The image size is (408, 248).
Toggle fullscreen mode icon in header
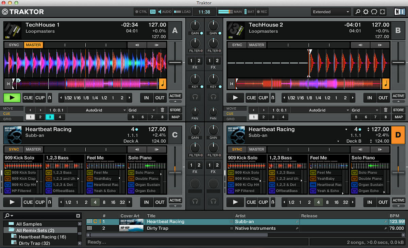click(383, 12)
